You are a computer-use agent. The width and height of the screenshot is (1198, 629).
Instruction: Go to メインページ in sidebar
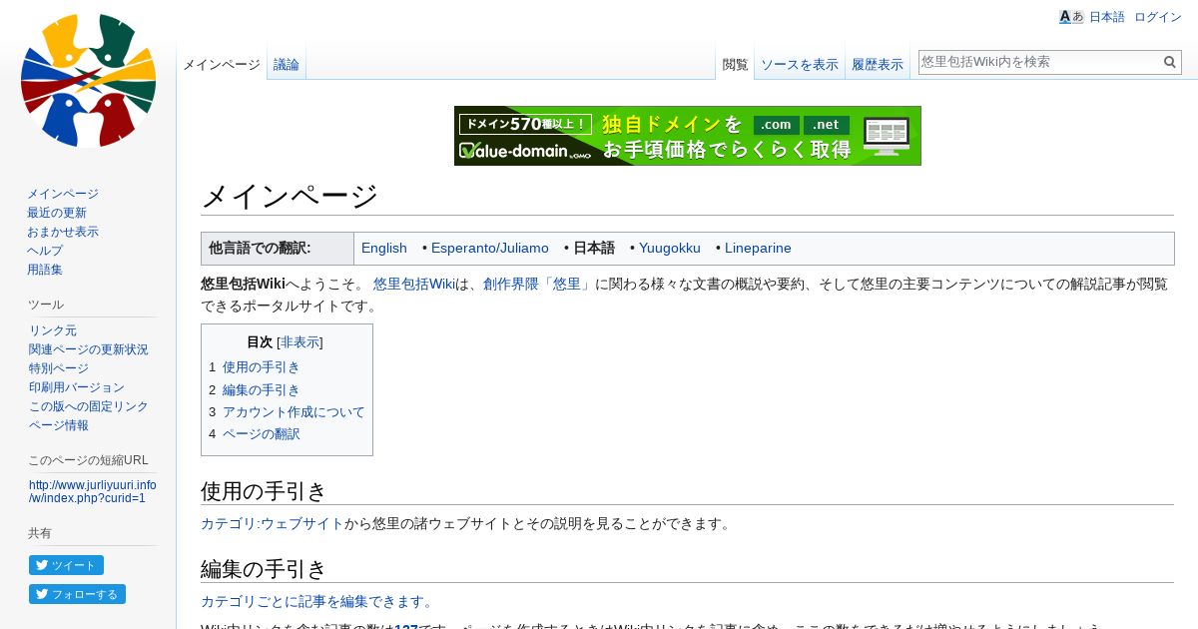click(x=63, y=194)
